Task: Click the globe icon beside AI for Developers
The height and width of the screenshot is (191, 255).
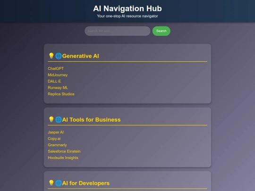Action: [59, 183]
